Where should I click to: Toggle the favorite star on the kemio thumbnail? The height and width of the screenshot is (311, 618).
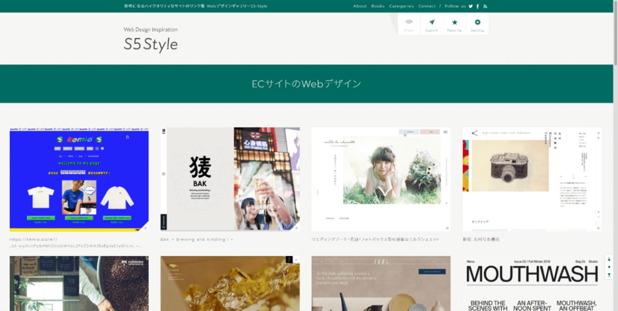point(146,227)
